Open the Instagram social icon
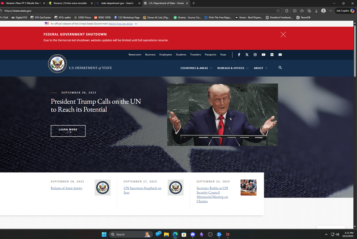This screenshot has width=357, height=239. pos(255,55)
